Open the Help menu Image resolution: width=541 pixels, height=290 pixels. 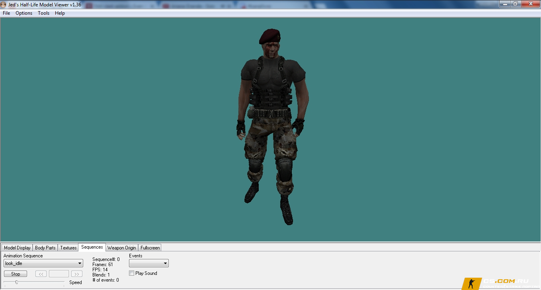[x=60, y=13]
